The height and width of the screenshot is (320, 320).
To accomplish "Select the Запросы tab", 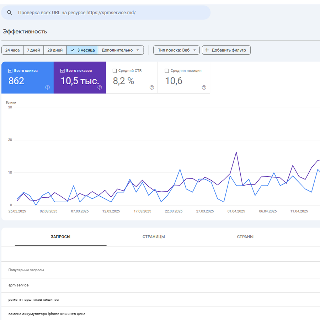I will (60, 237).
